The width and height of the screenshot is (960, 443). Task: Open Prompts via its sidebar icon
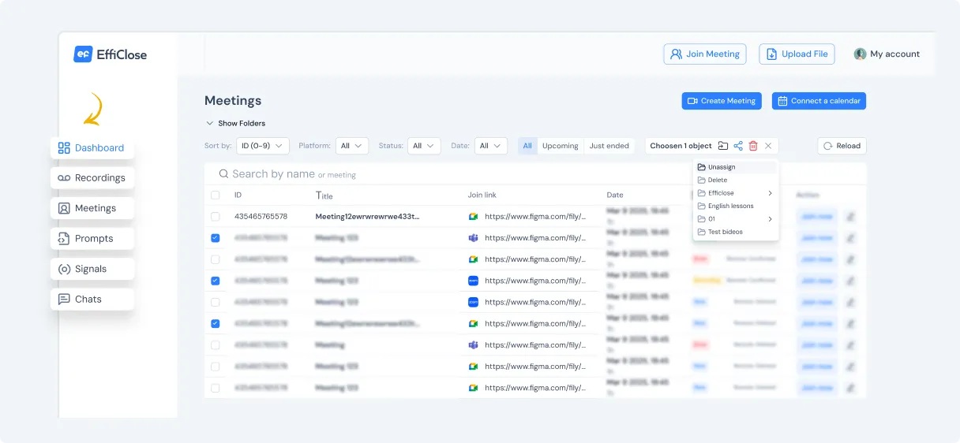coord(64,238)
